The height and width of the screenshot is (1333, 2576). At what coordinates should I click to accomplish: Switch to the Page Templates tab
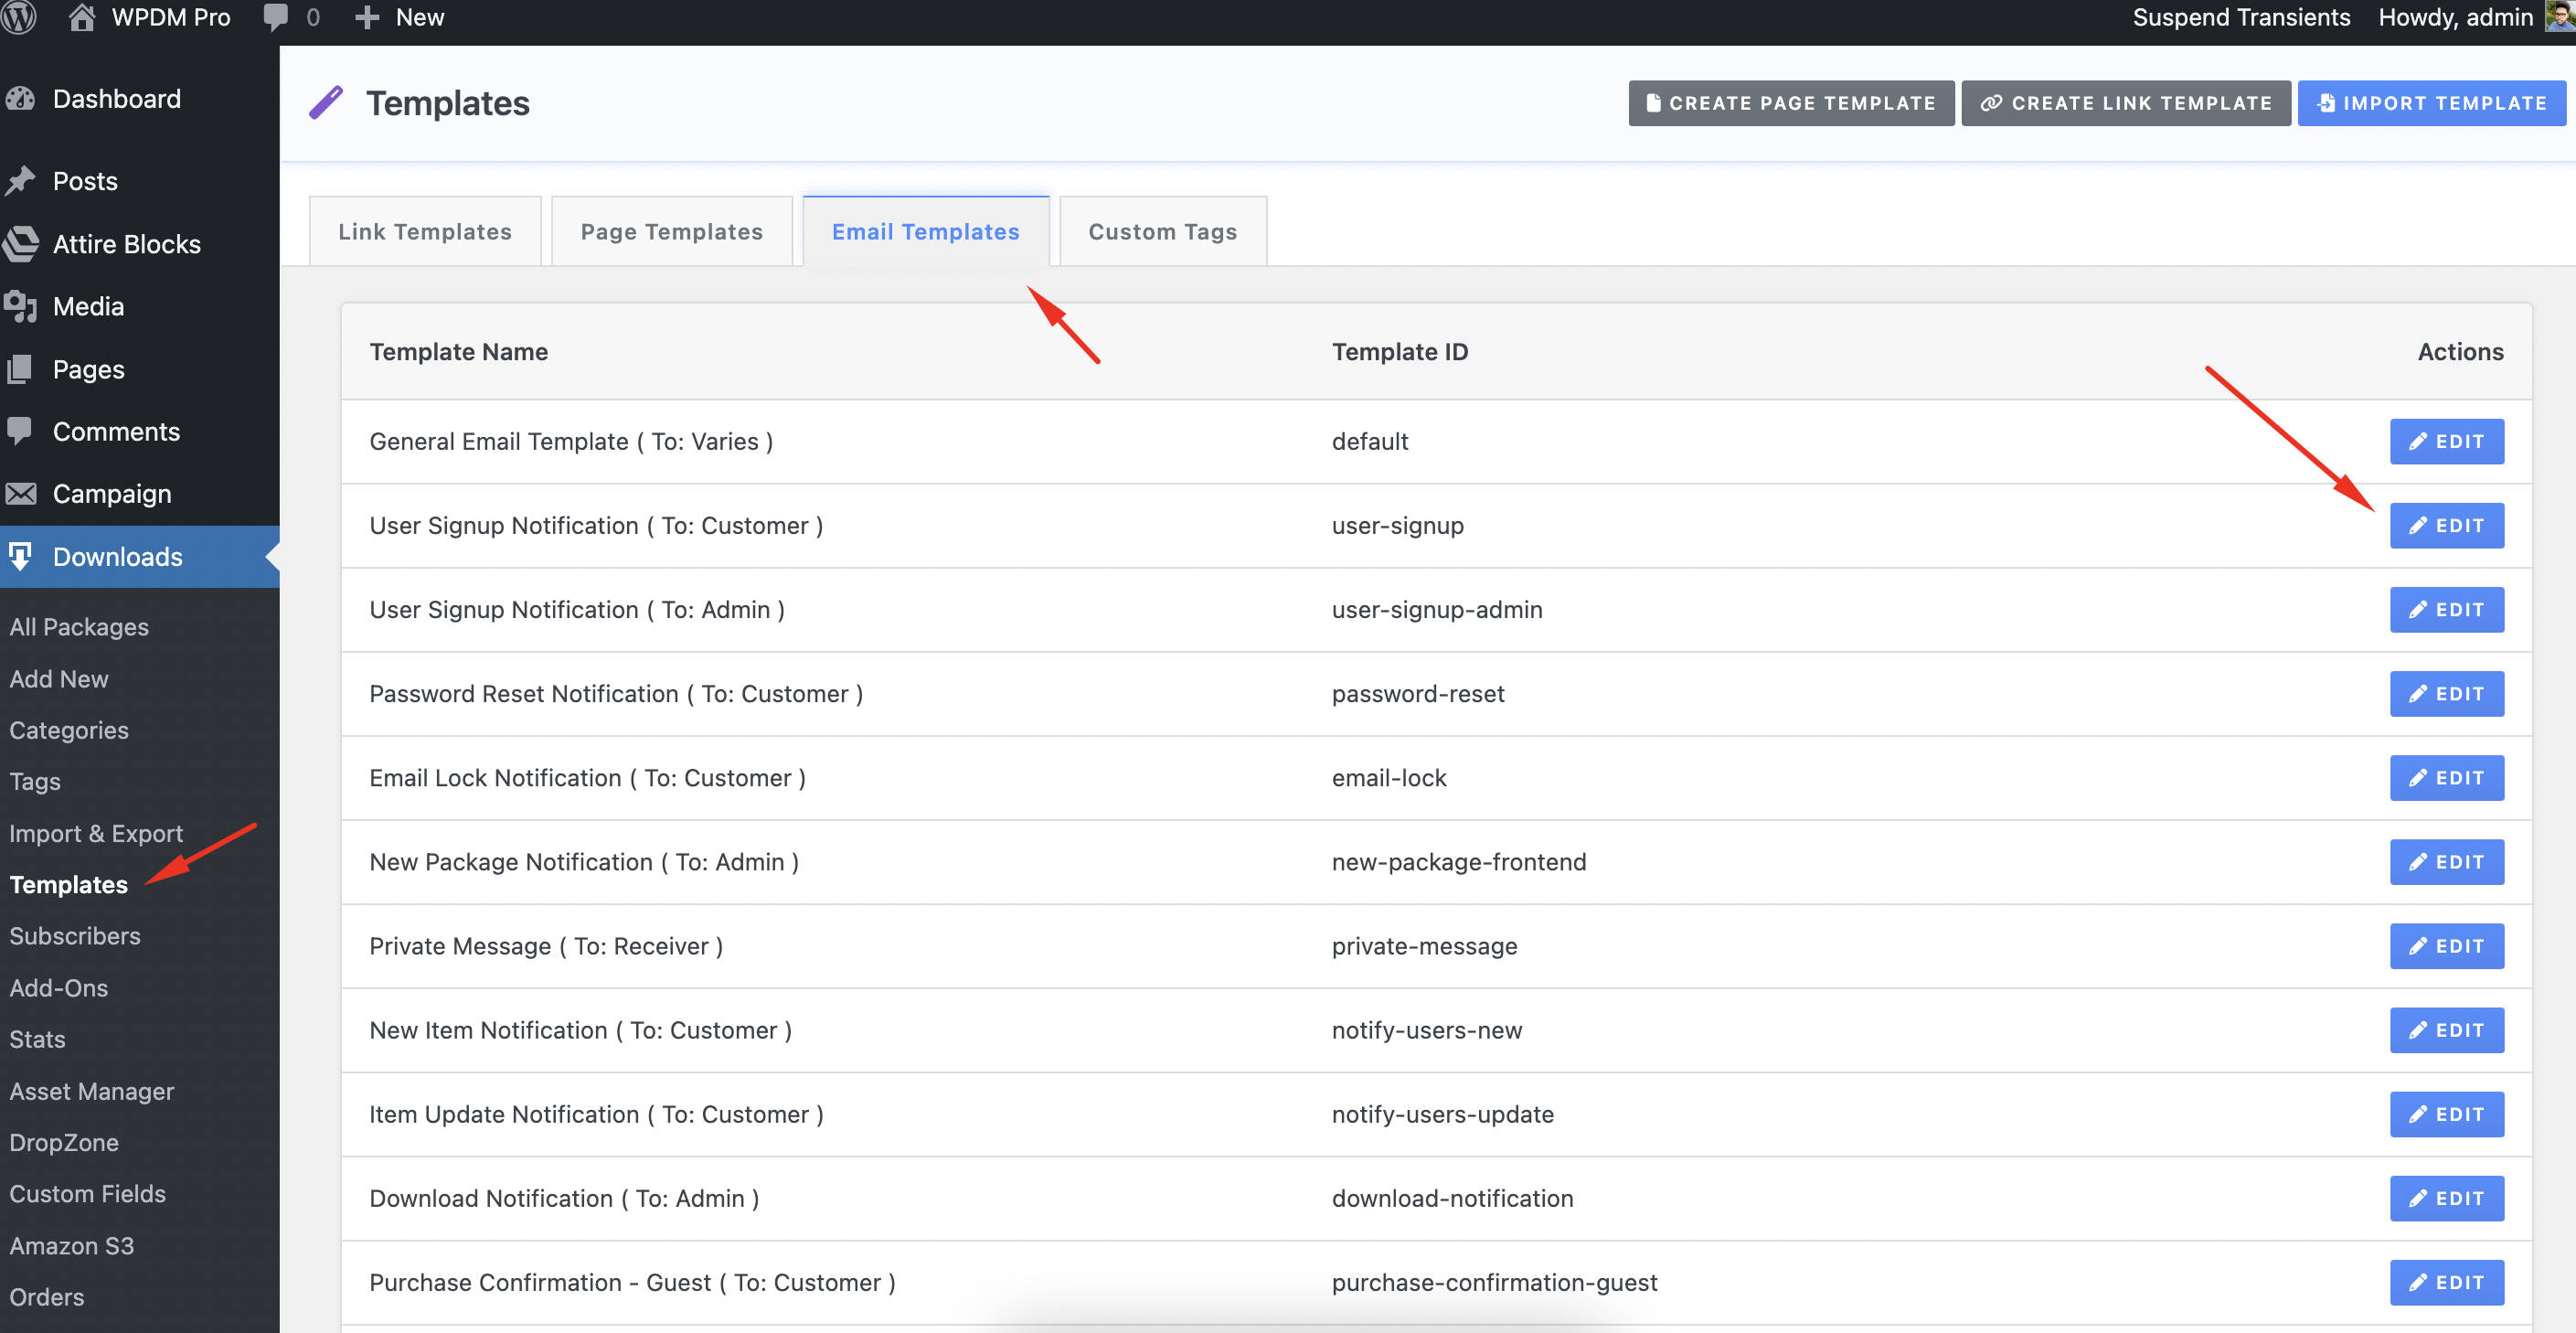tap(671, 231)
